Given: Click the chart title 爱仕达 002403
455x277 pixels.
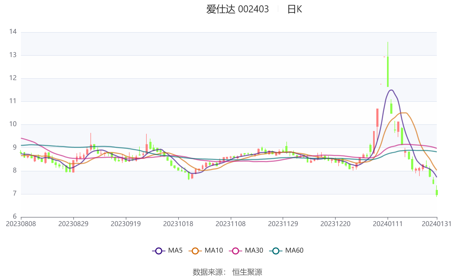Looking at the screenshot, I should pos(237,9).
